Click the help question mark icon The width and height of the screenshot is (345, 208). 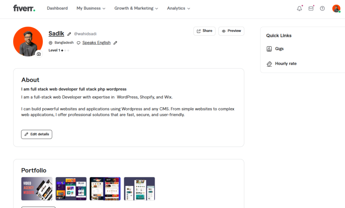(322, 8)
